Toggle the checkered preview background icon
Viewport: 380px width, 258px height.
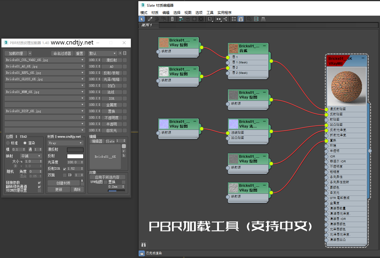click(201, 19)
